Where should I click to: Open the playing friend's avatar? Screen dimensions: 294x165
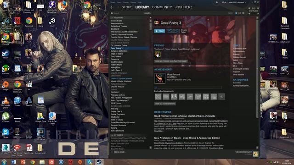[158, 55]
